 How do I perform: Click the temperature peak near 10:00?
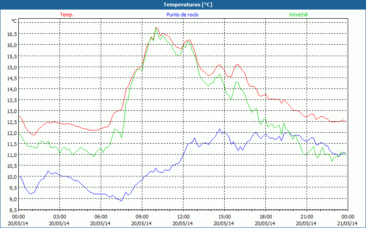[156, 27]
